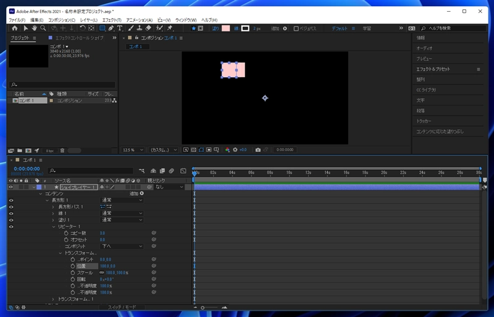Screen dimensions: 494x317
Task: Click the trash icon in Project panel
Action: coord(62,150)
